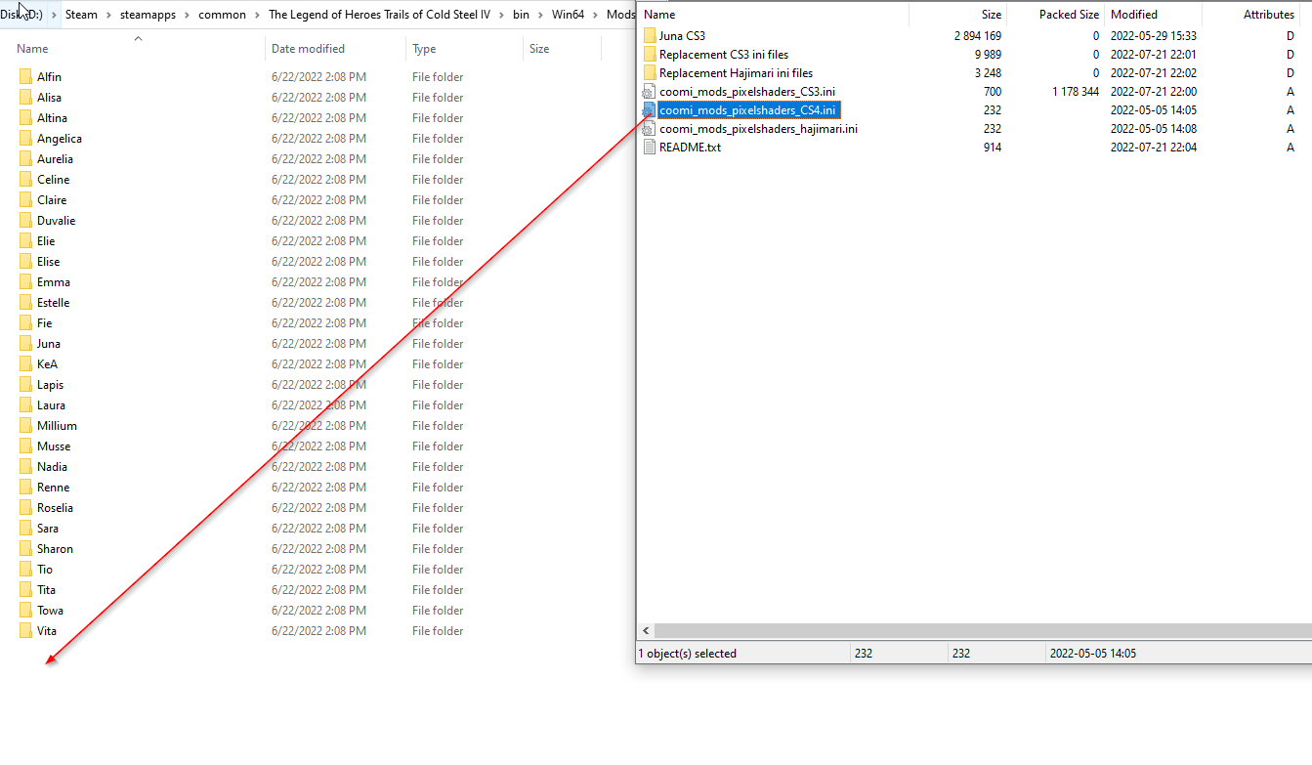Go to steamapps in address bar
The height and width of the screenshot is (765, 1312).
click(x=148, y=15)
